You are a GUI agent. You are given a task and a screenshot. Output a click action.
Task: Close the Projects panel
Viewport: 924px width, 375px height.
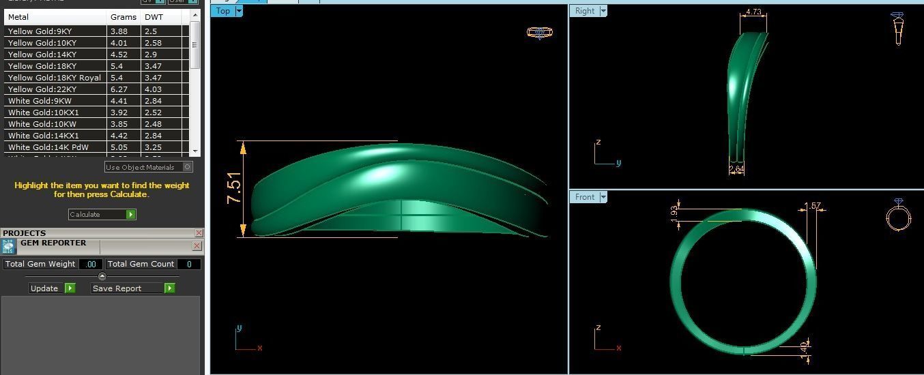click(199, 233)
